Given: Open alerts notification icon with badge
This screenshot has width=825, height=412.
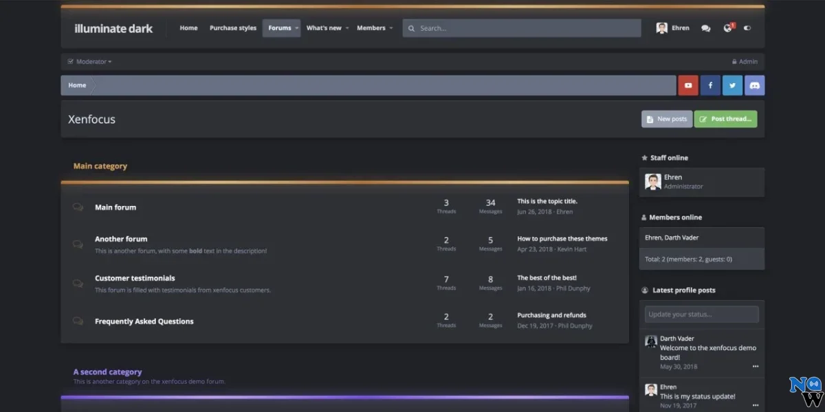Looking at the screenshot, I should pos(727,28).
